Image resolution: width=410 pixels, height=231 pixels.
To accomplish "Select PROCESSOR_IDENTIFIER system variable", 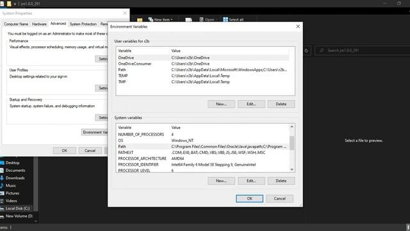I will pyautogui.click(x=203, y=164).
